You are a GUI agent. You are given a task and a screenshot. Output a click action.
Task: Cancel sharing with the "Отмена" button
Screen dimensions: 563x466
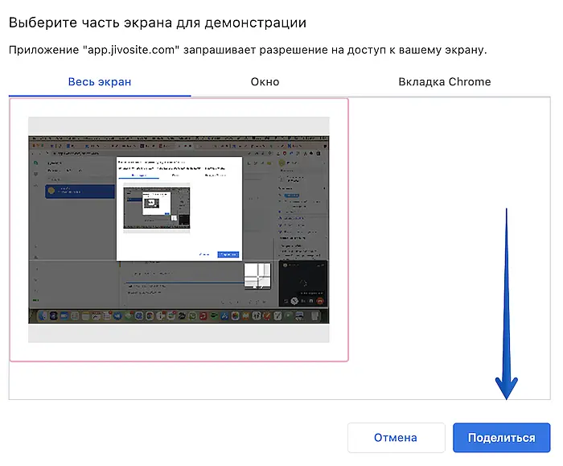click(x=396, y=438)
